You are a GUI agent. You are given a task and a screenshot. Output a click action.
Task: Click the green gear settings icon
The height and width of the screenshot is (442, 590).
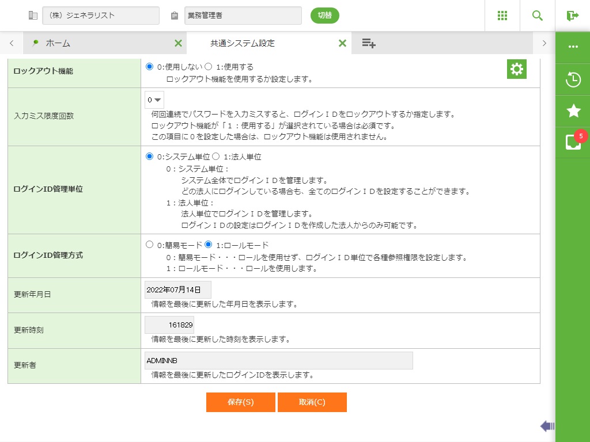coord(517,70)
